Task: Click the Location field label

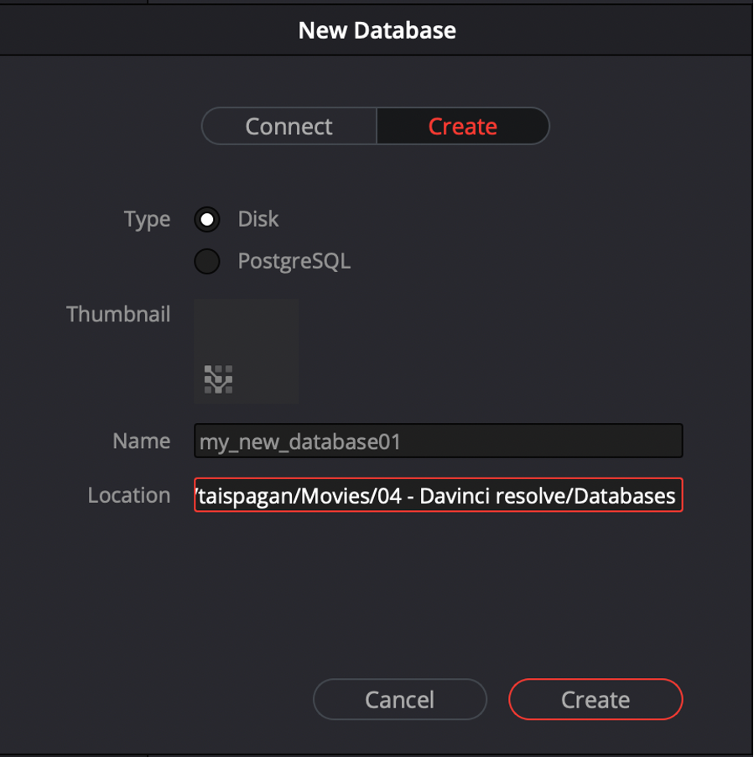Action: click(129, 495)
